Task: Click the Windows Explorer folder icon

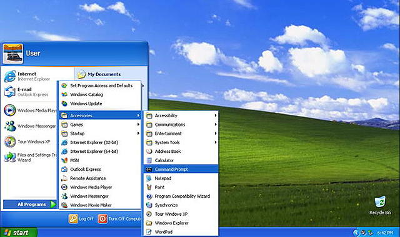Action: (x=149, y=223)
